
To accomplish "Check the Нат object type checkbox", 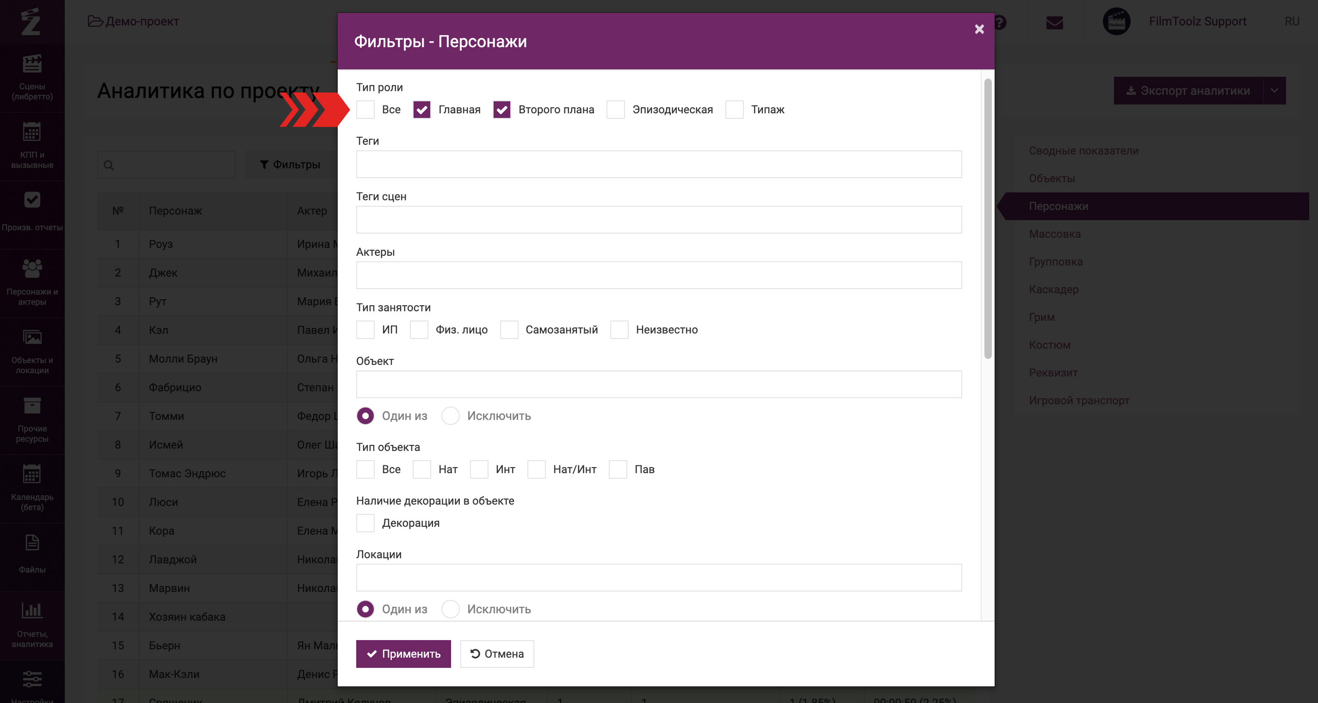I will point(422,469).
